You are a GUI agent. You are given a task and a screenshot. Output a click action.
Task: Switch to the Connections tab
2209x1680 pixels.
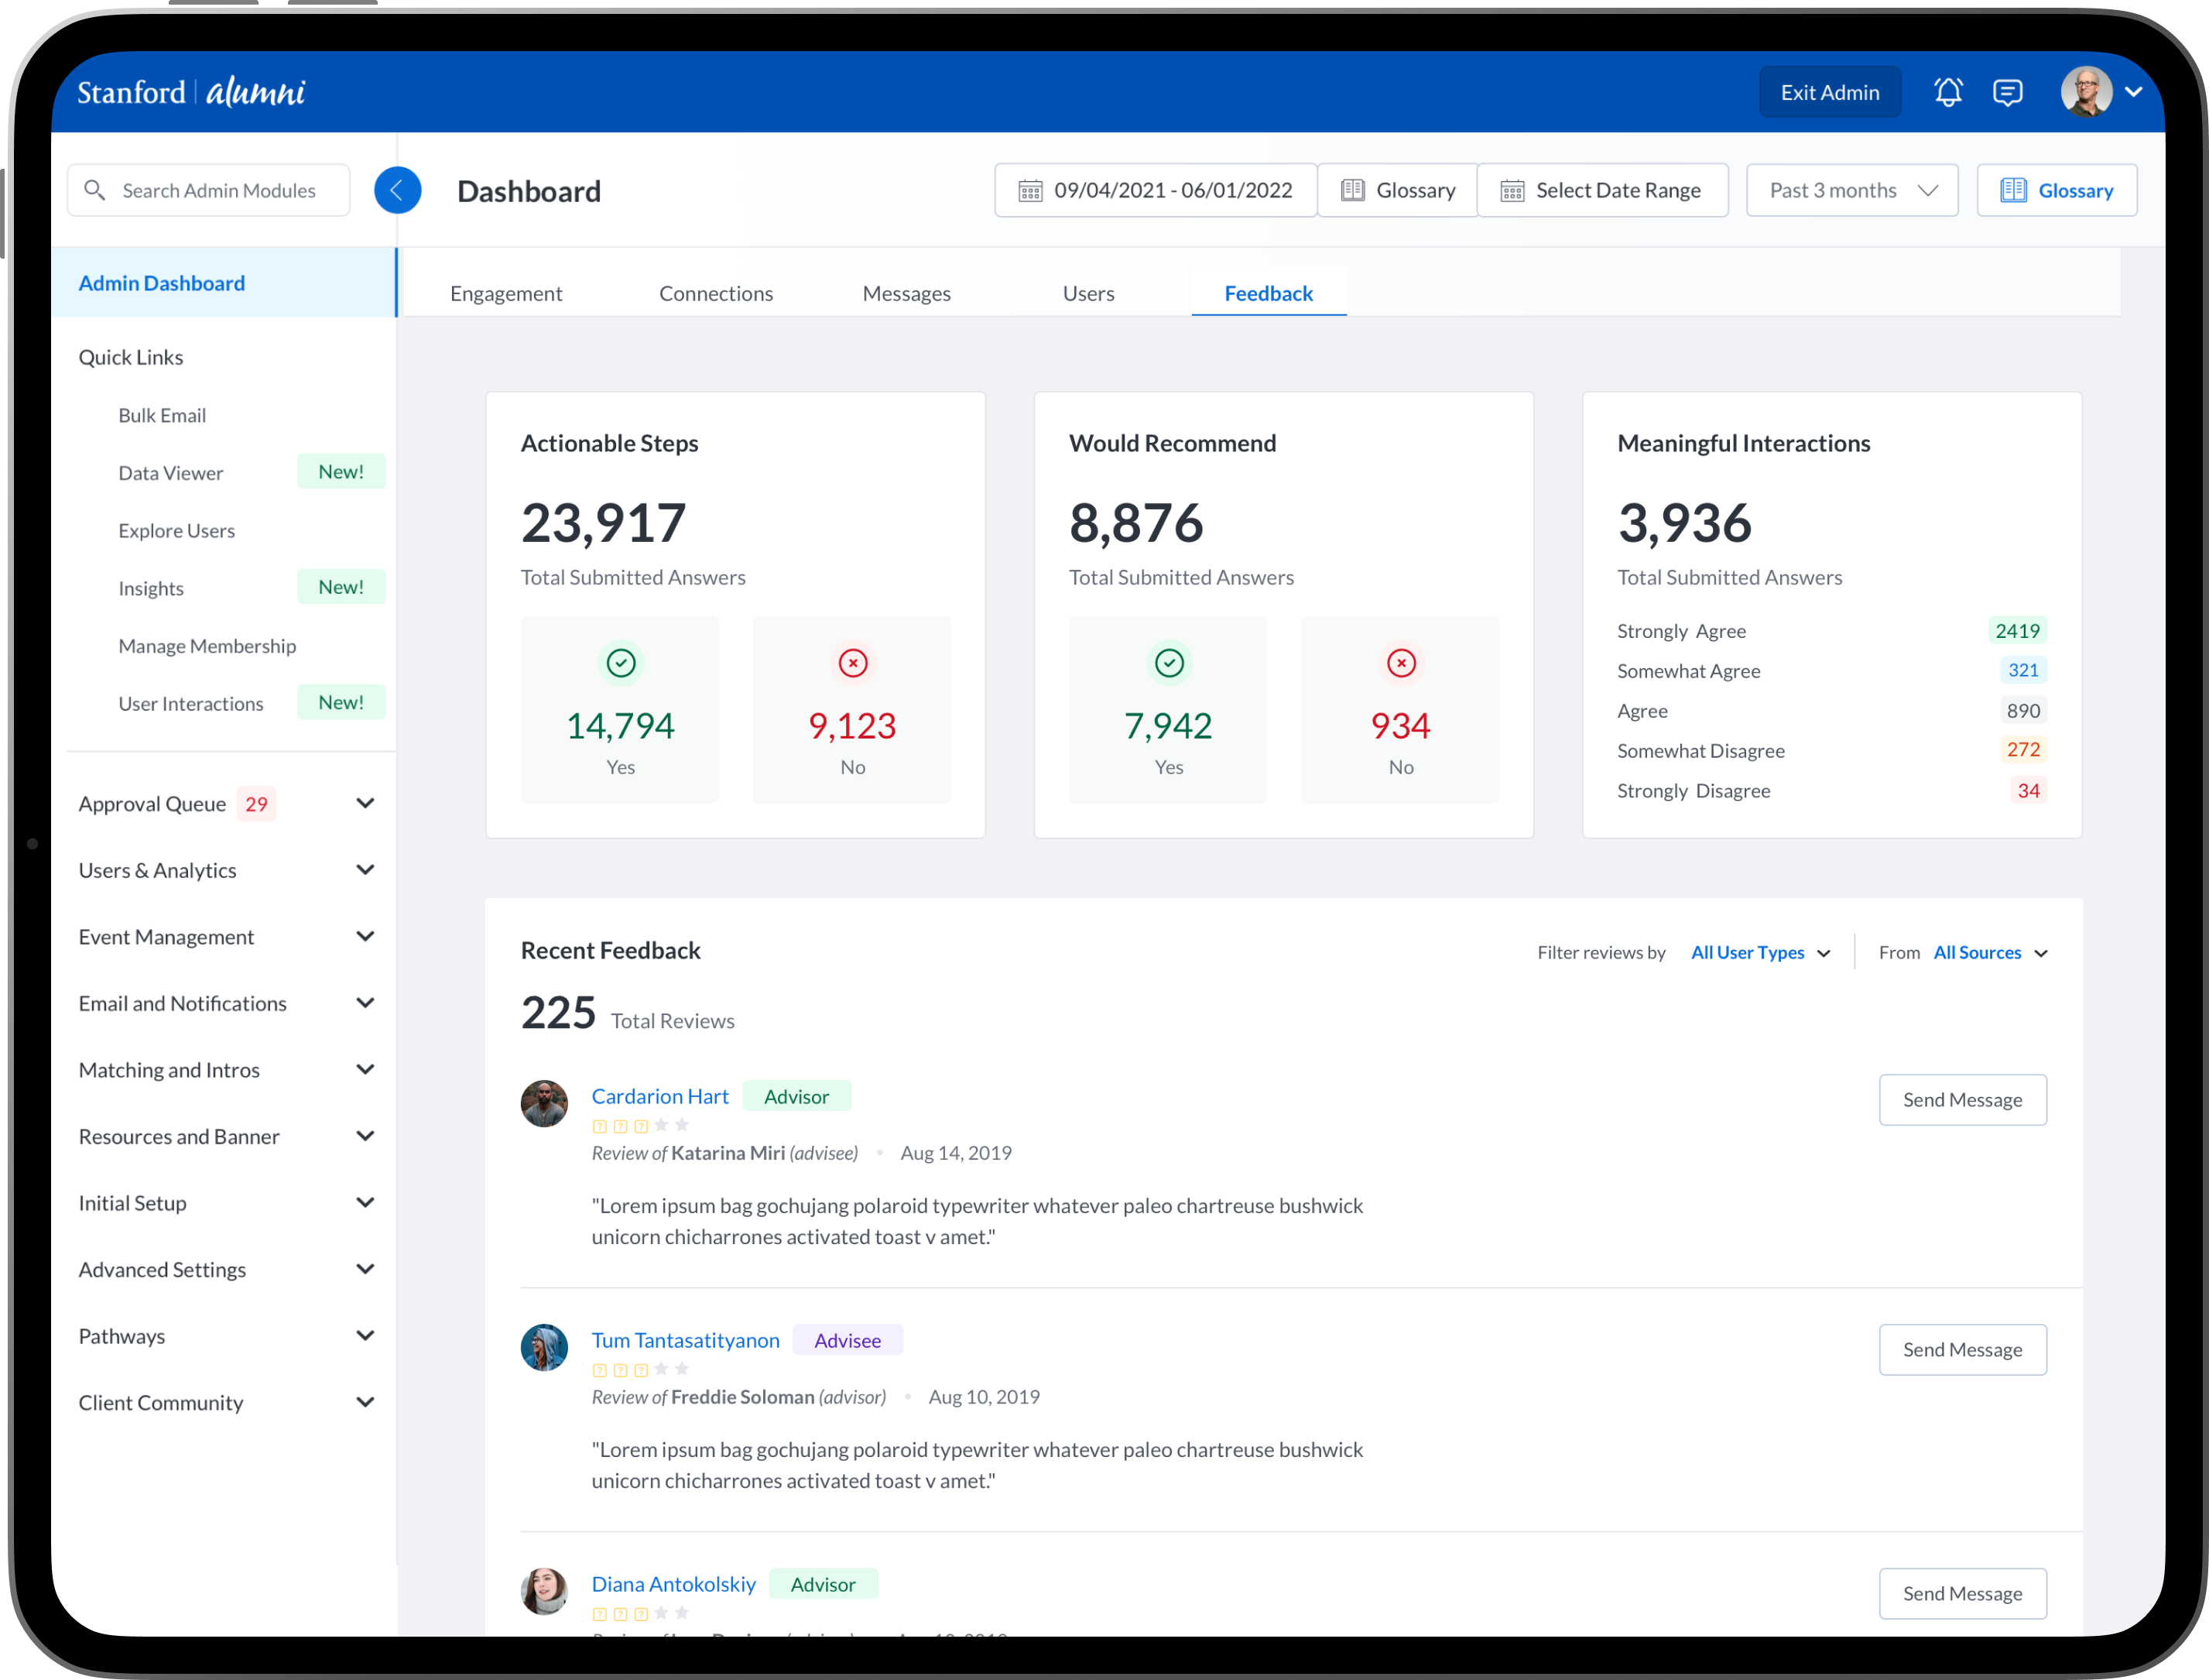[x=716, y=293]
